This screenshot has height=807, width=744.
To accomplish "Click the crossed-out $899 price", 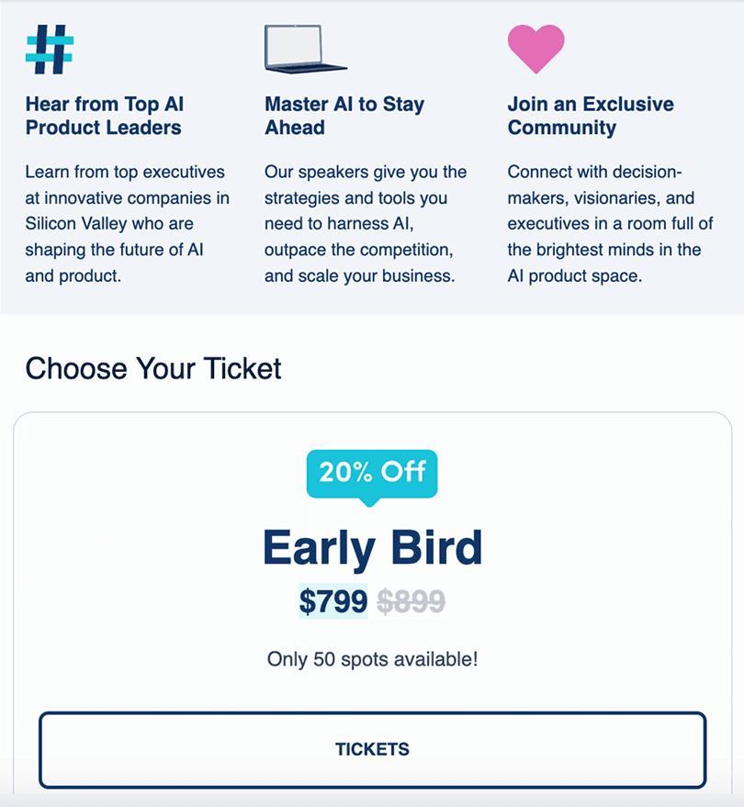I will pos(409,601).
